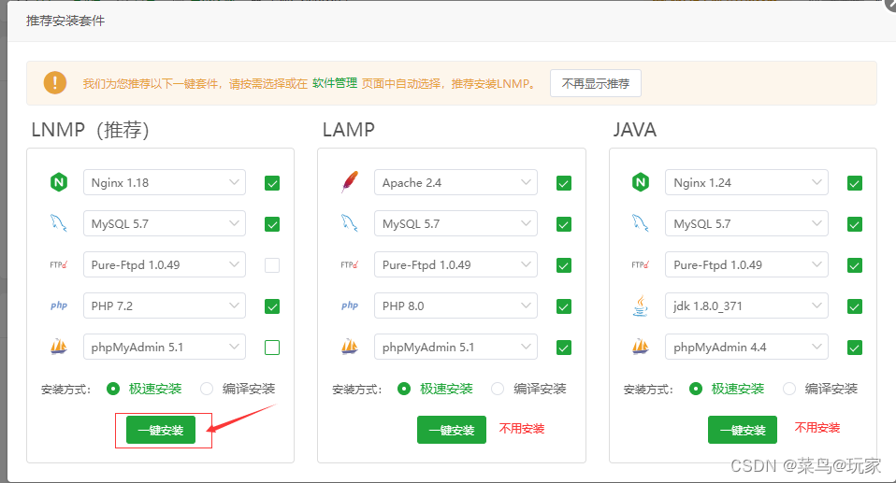Click the Java jdk coffee cup icon
This screenshot has height=483, width=896.
point(641,305)
